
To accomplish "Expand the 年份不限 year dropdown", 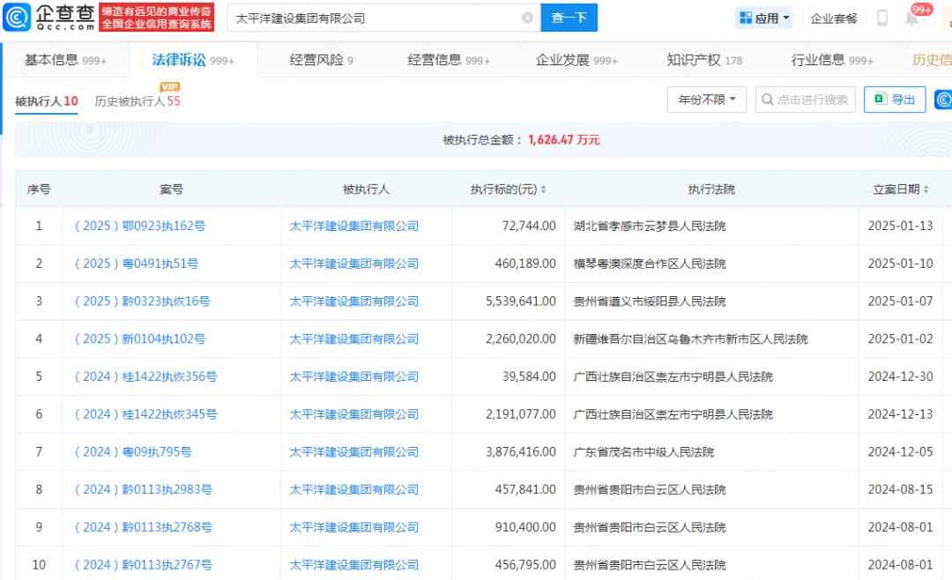I will click(x=707, y=100).
